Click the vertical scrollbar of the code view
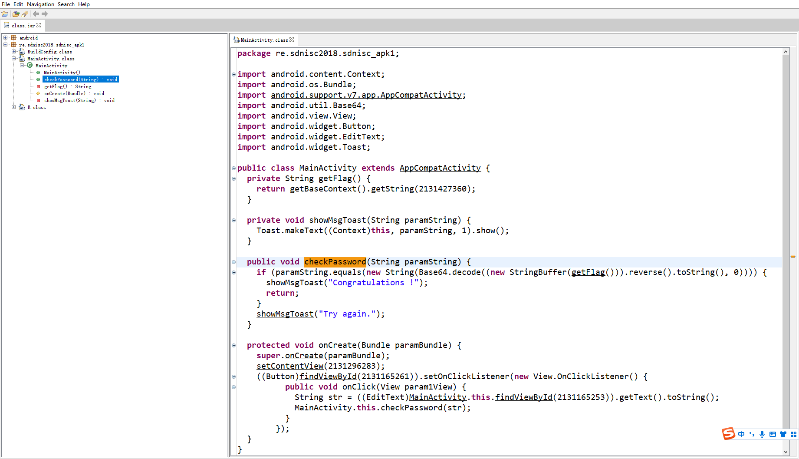The width and height of the screenshot is (799, 459). [786, 217]
